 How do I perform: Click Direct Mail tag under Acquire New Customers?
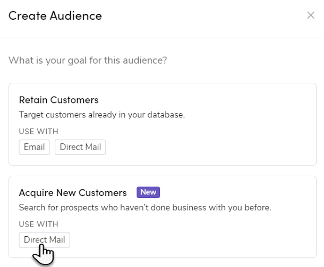tap(45, 240)
